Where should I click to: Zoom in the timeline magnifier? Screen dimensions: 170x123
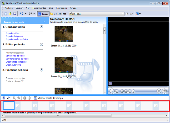(x=14, y=98)
